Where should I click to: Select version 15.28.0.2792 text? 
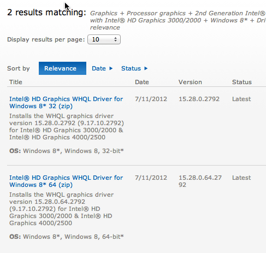199,99
